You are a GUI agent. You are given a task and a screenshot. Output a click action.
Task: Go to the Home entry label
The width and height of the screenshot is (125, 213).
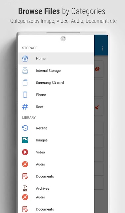(41, 59)
